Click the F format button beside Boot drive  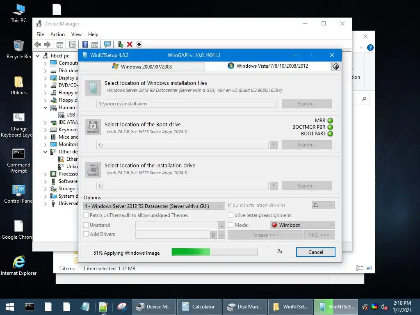coord(274,145)
